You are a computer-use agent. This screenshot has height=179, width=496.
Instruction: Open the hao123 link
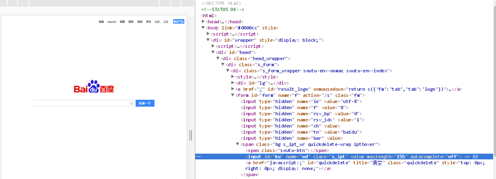tap(112, 21)
